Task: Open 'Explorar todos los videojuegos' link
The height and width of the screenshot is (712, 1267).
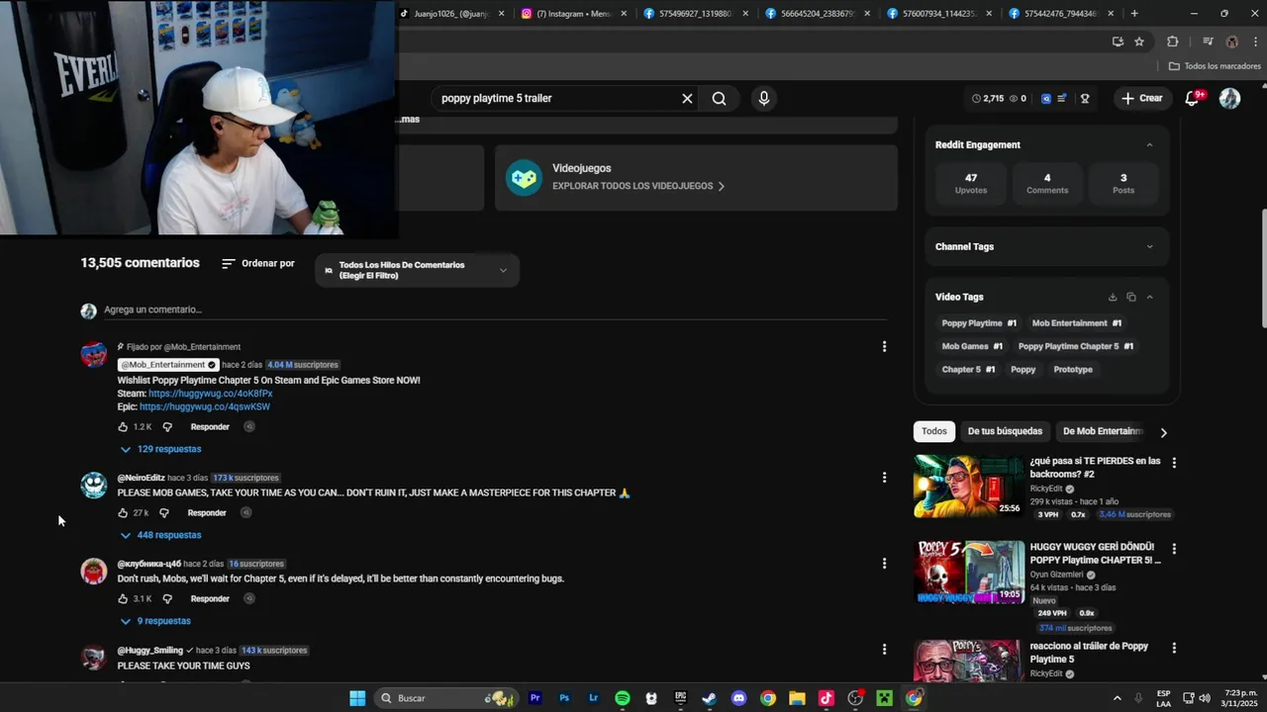Action: coord(638,186)
